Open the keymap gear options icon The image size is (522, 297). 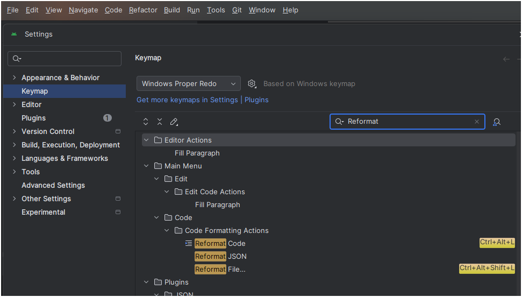[252, 84]
